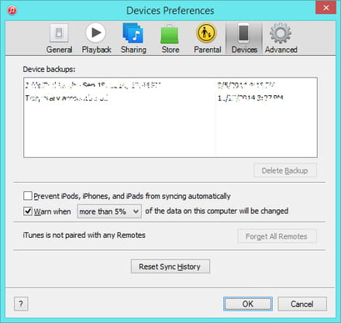Open the General preferences light switch icon
The image size is (341, 323).
[x=59, y=33]
